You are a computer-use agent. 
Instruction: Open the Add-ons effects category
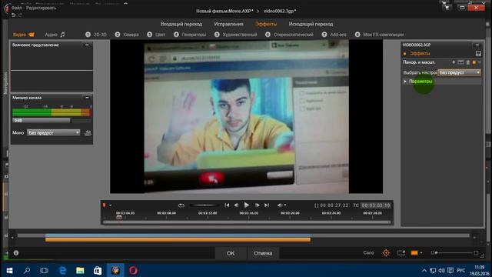point(334,35)
